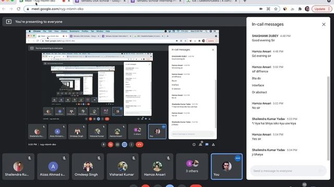Go back with the browser back arrow

coord(4,9)
